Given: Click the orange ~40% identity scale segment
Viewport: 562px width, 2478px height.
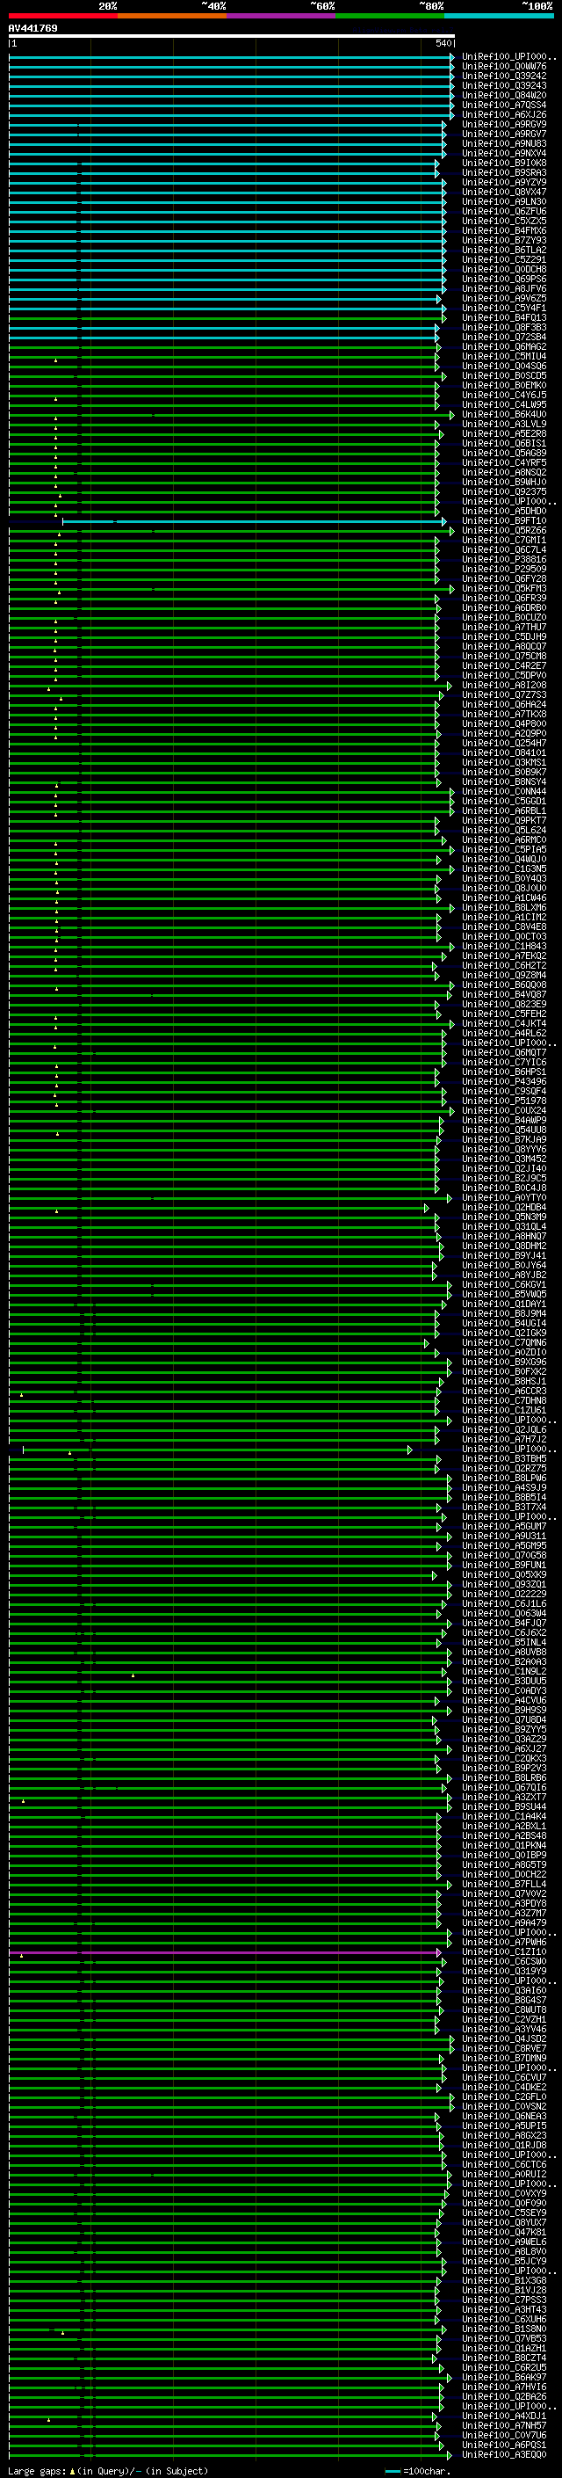Looking at the screenshot, I should click(x=172, y=16).
